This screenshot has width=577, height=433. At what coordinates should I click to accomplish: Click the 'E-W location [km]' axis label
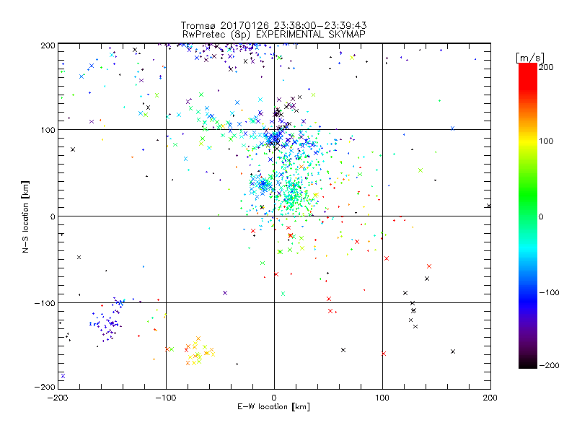273,407
